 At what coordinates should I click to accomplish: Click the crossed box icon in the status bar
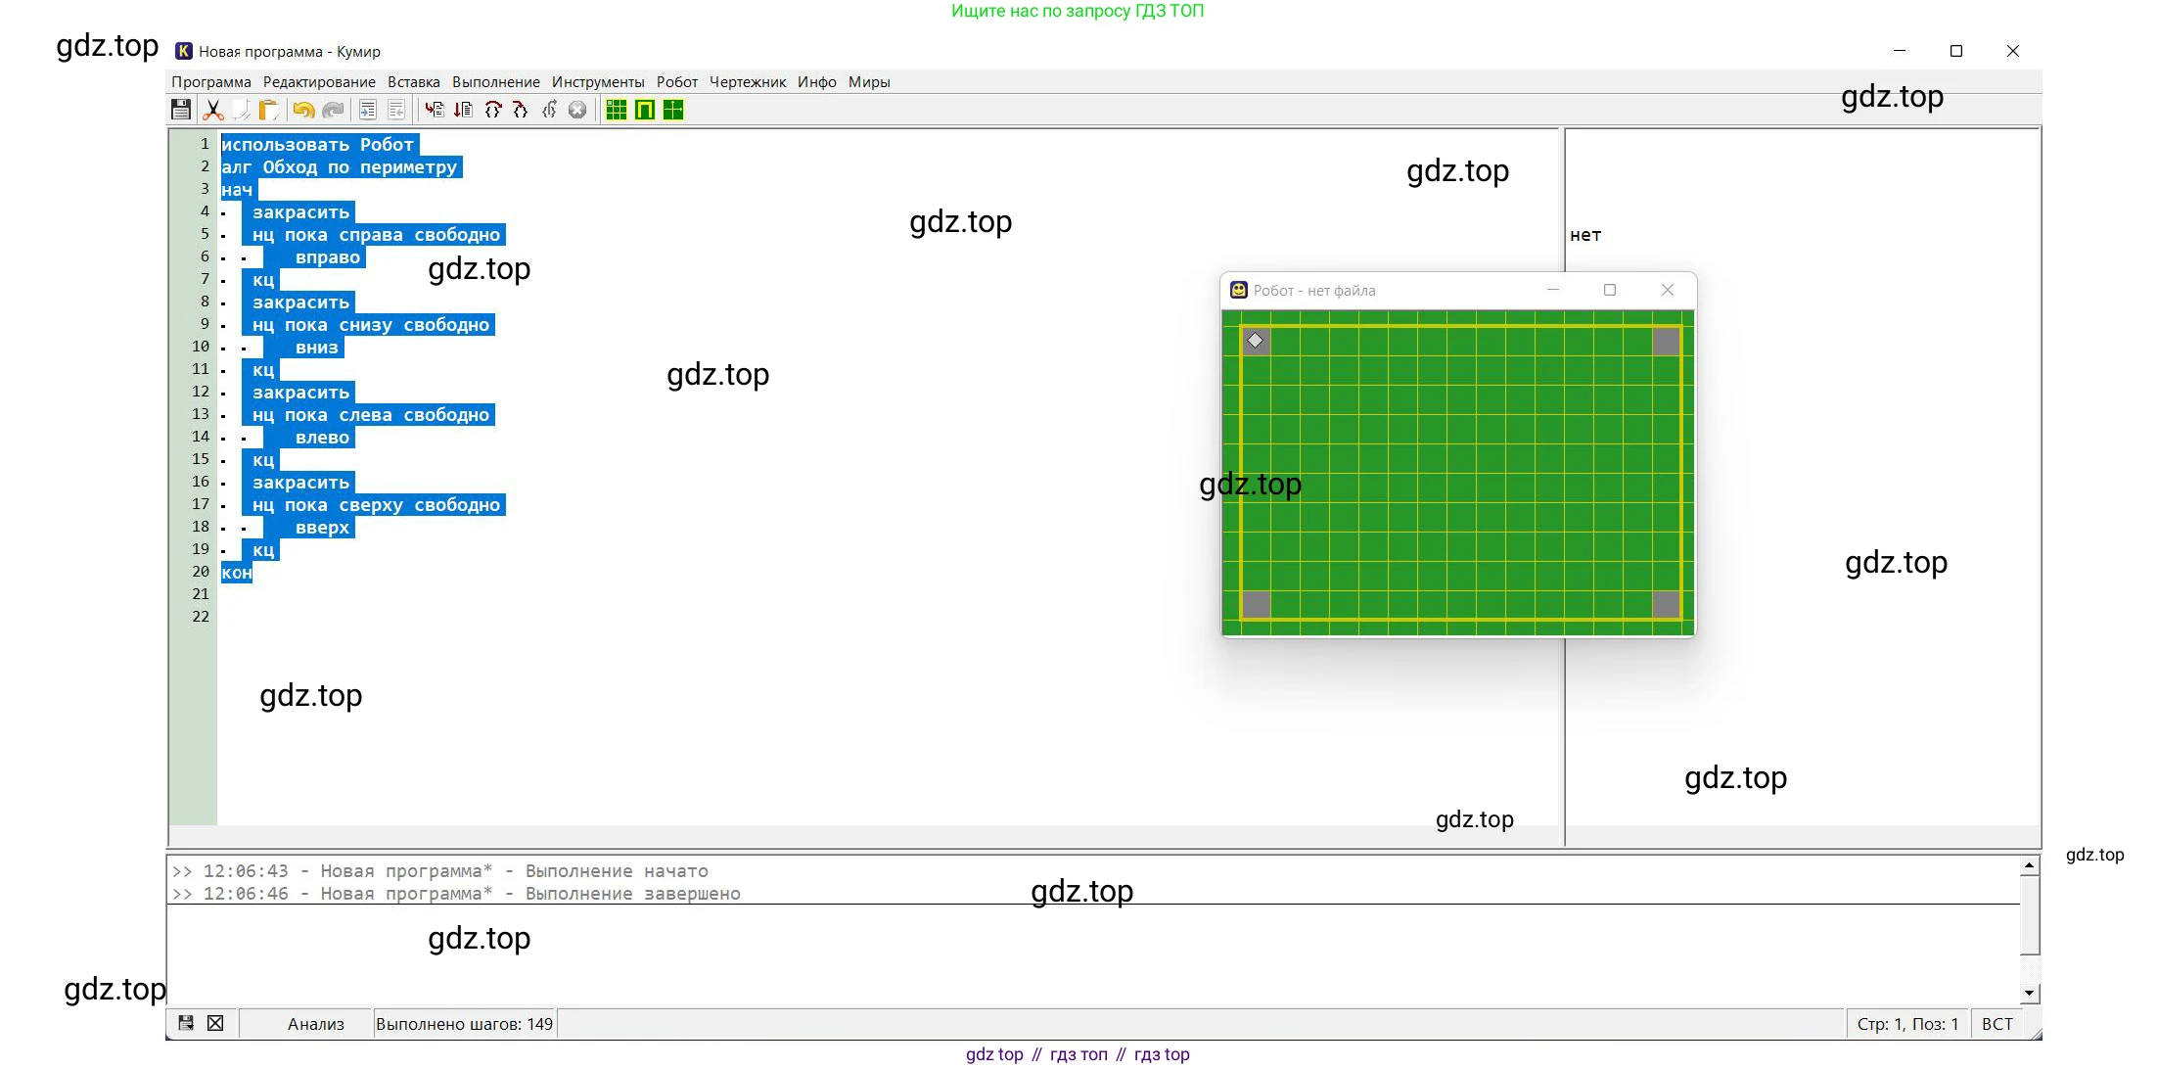click(x=215, y=1023)
